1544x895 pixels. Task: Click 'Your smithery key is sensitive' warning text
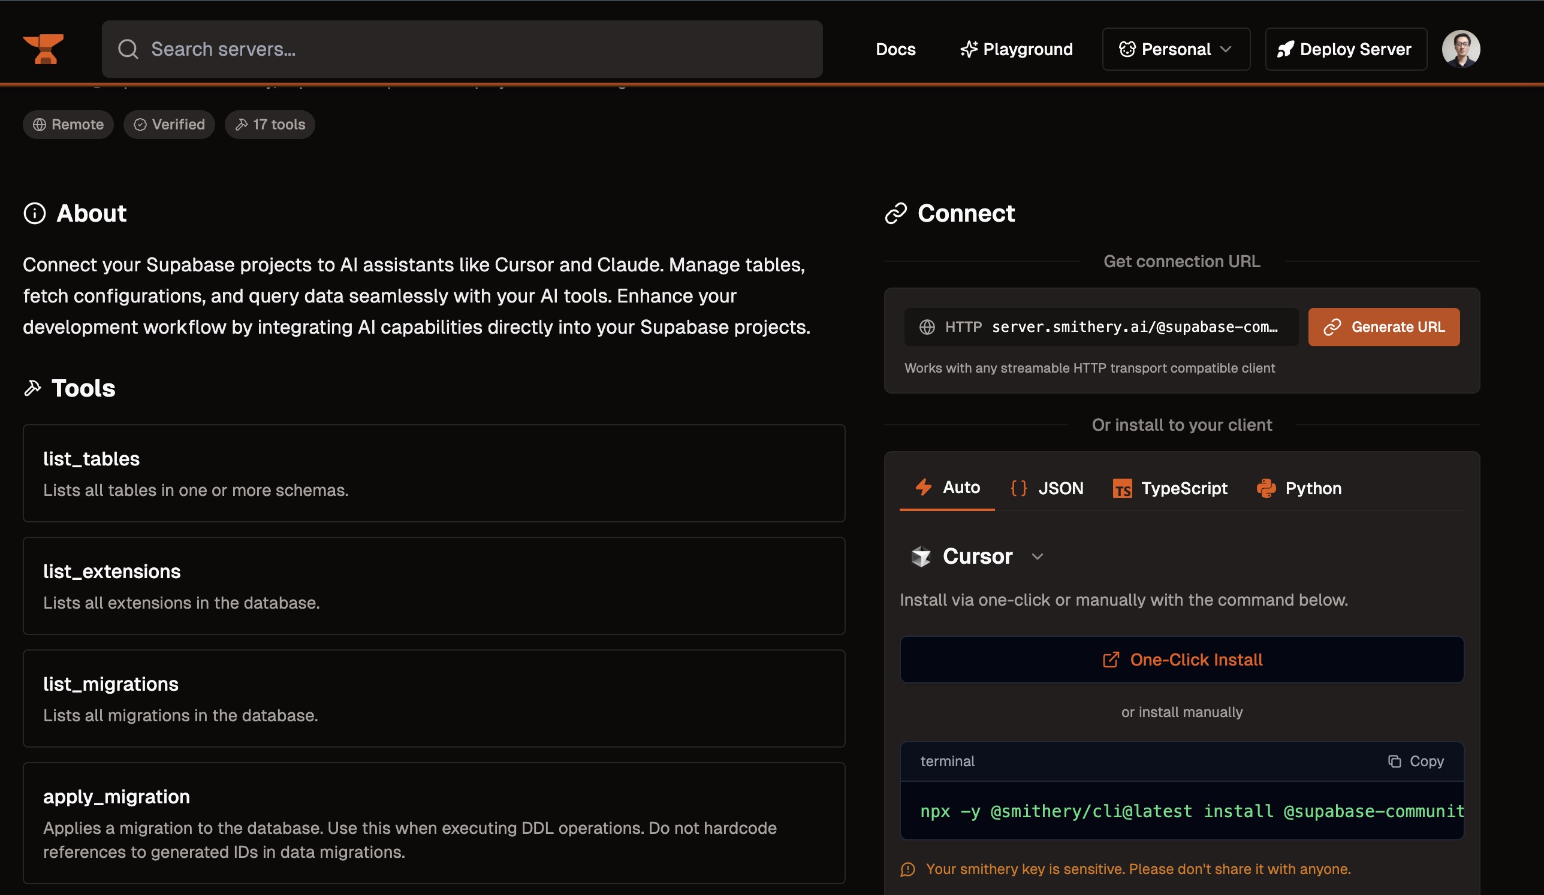coord(1138,869)
